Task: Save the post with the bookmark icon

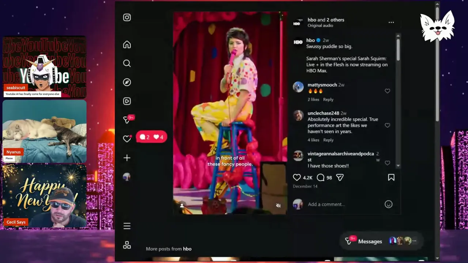Action: pos(391,178)
